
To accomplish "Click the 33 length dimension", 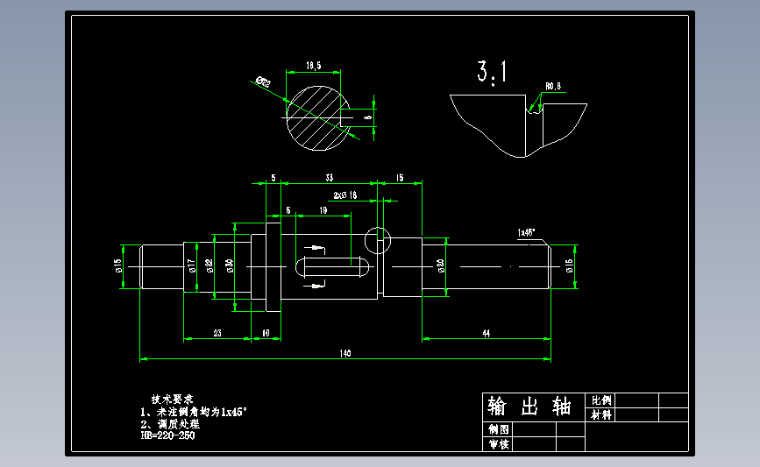I will pyautogui.click(x=329, y=178).
